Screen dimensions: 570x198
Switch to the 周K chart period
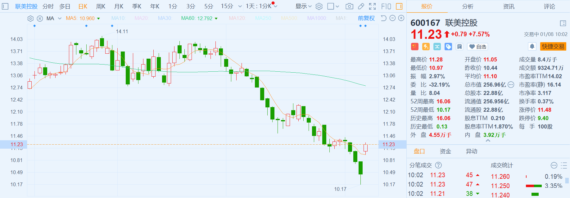101,6
